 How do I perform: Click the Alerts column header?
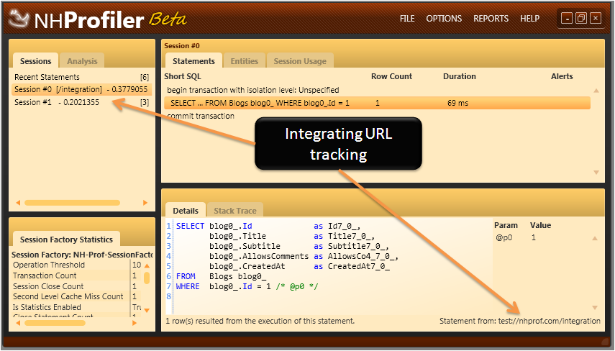(562, 76)
